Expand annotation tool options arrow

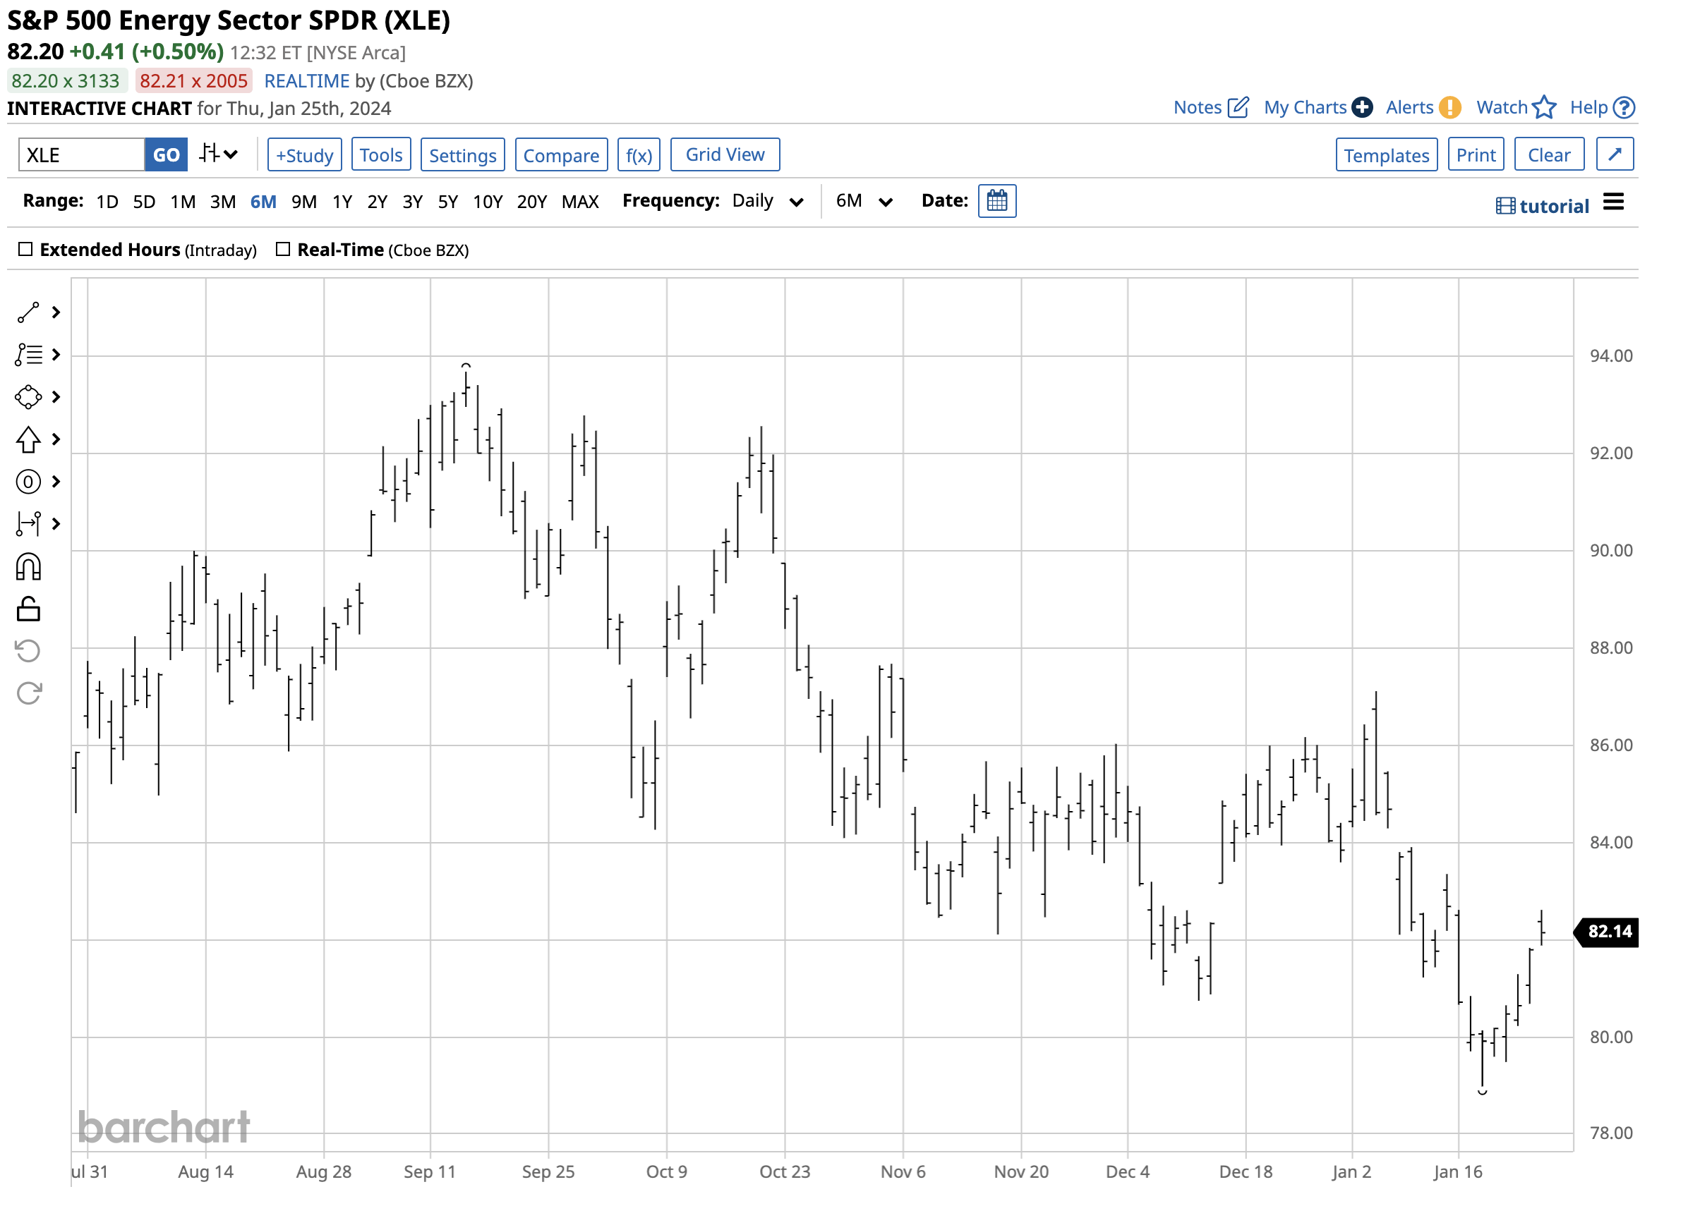56,354
